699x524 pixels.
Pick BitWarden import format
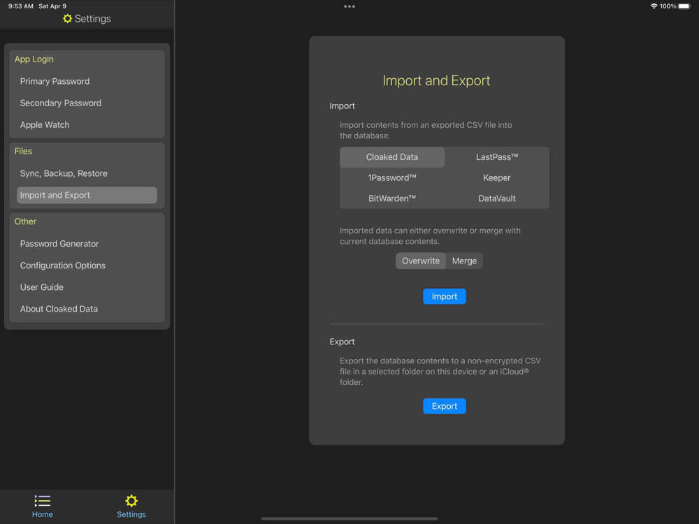(x=392, y=198)
